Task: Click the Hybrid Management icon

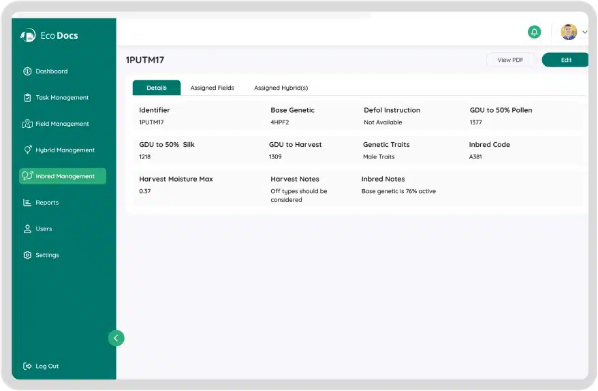Action: (x=27, y=150)
